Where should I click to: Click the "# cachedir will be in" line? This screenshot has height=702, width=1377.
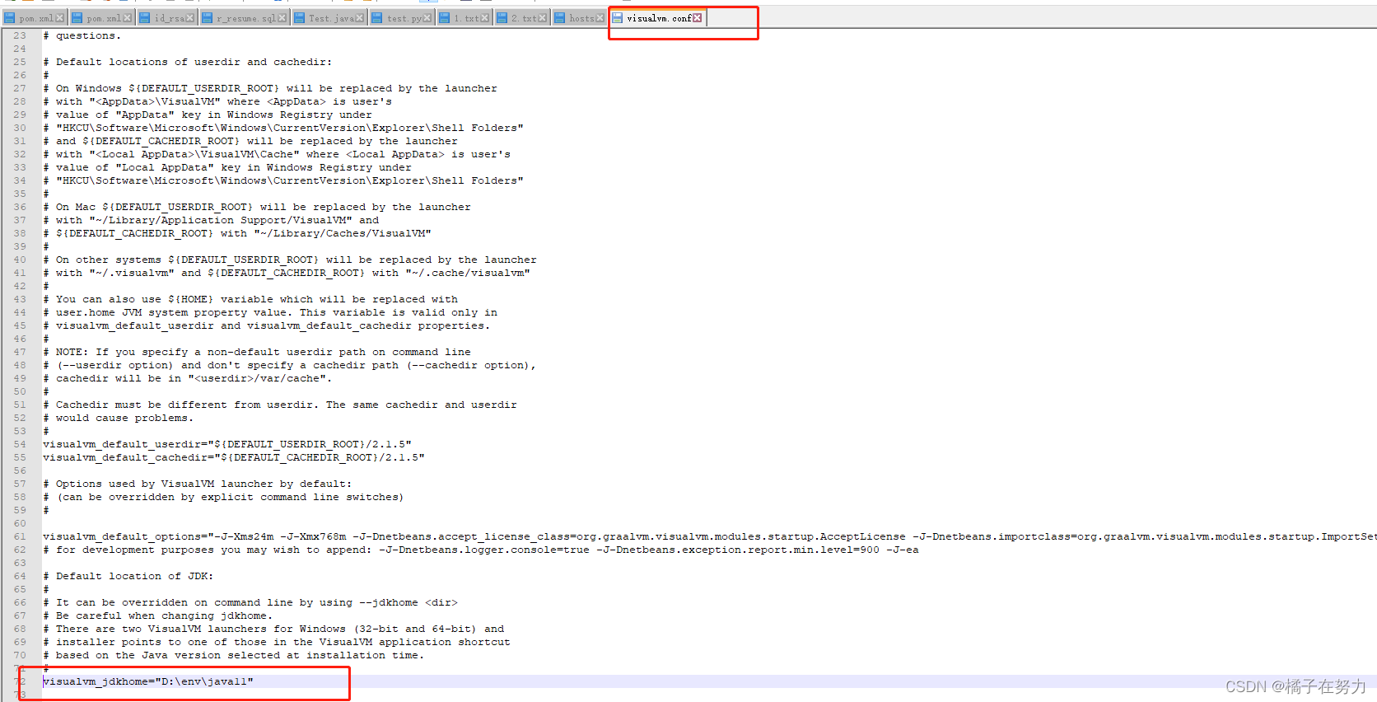pos(188,378)
